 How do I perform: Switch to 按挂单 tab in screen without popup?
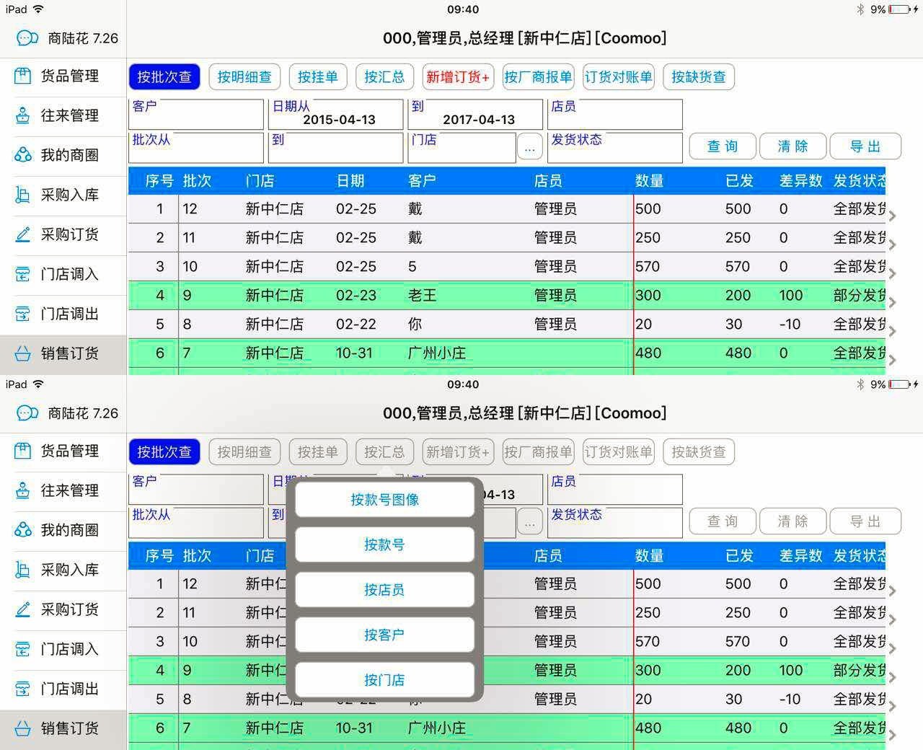pos(318,77)
